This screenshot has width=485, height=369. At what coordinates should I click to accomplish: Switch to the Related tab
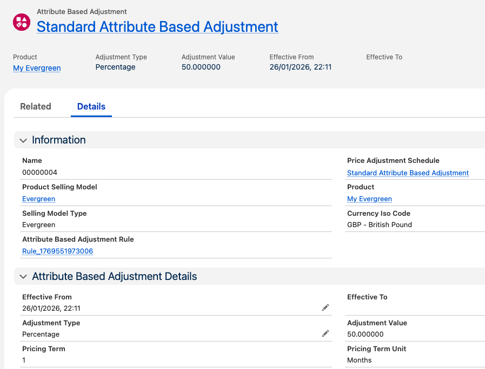pyautogui.click(x=36, y=106)
